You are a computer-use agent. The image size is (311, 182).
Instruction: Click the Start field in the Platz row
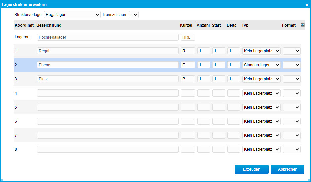click(219, 79)
